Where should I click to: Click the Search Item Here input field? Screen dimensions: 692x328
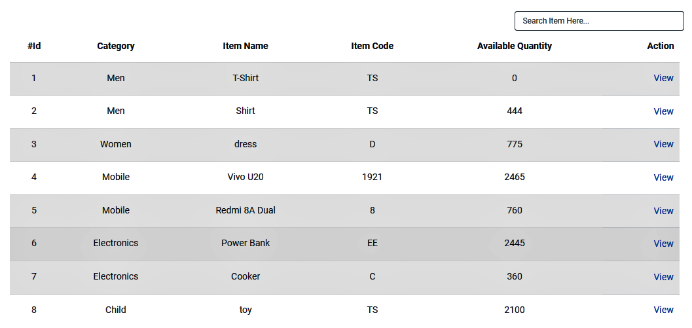pyautogui.click(x=599, y=21)
